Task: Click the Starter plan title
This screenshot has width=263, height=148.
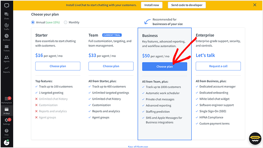Action: (41, 35)
